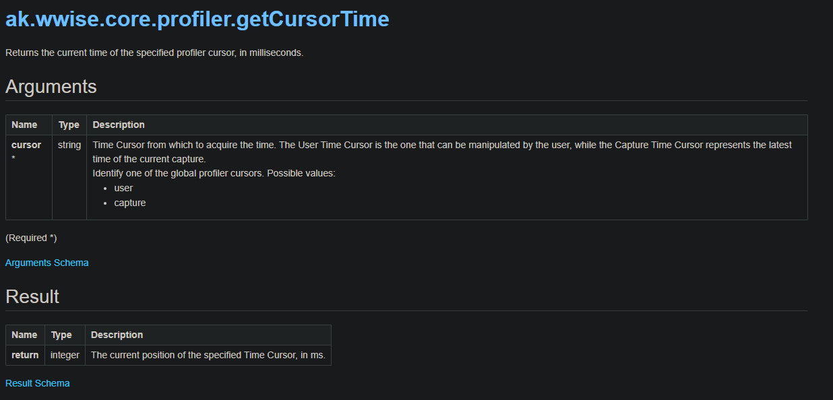Click the Result section heading
Image resolution: width=833 pixels, height=400 pixels.
pos(32,296)
